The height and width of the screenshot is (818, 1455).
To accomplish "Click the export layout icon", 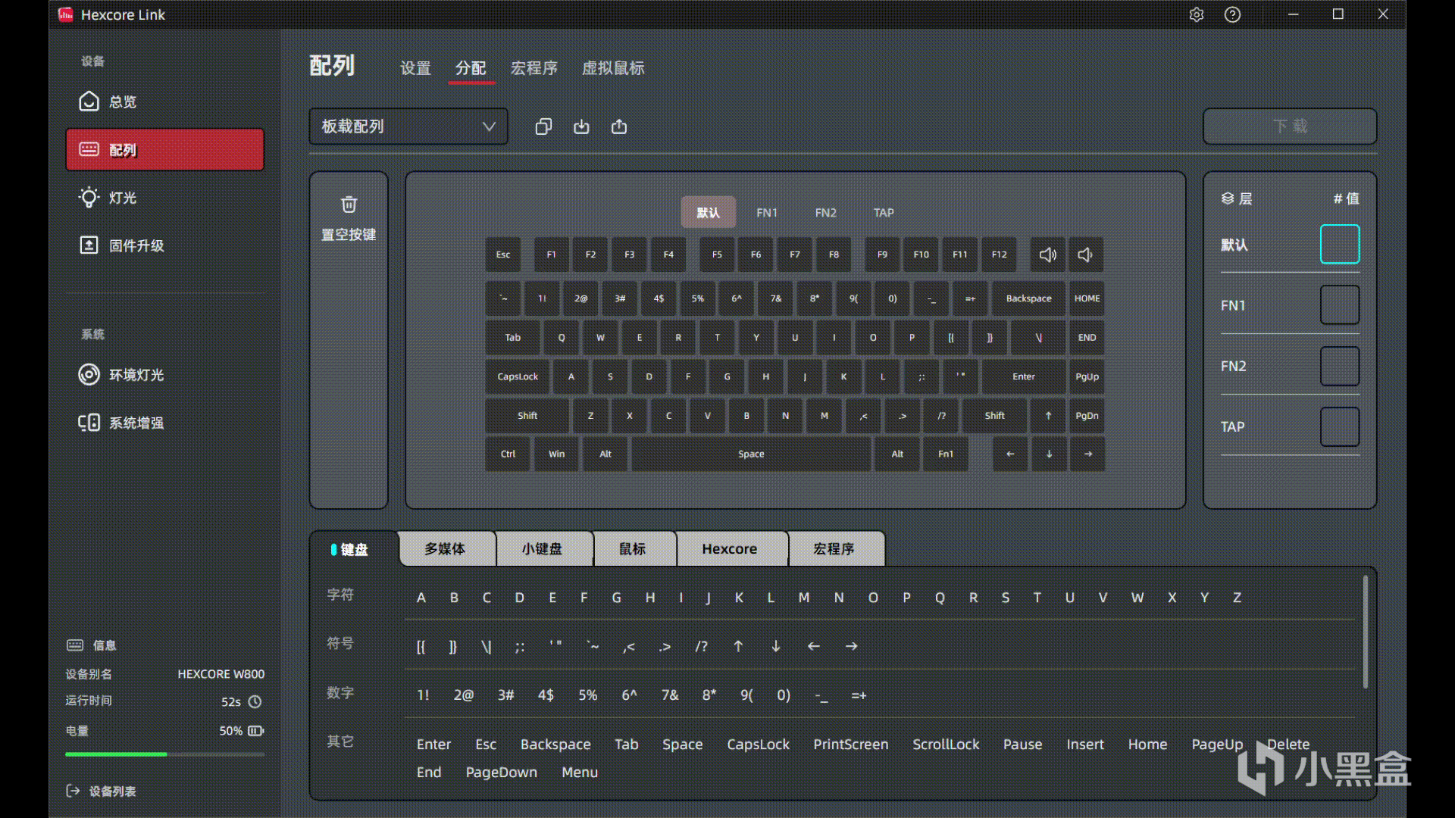I will pos(619,126).
